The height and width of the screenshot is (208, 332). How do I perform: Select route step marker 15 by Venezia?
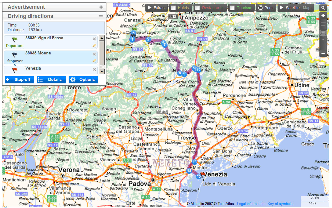(x=198, y=176)
